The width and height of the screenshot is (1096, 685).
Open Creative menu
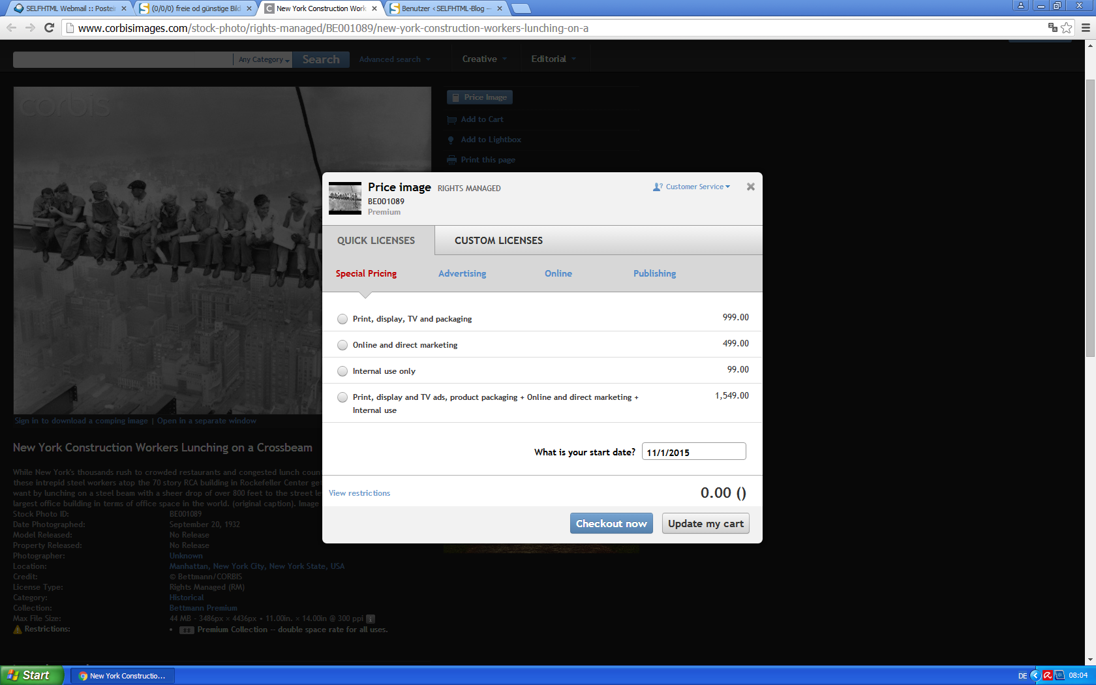click(485, 59)
